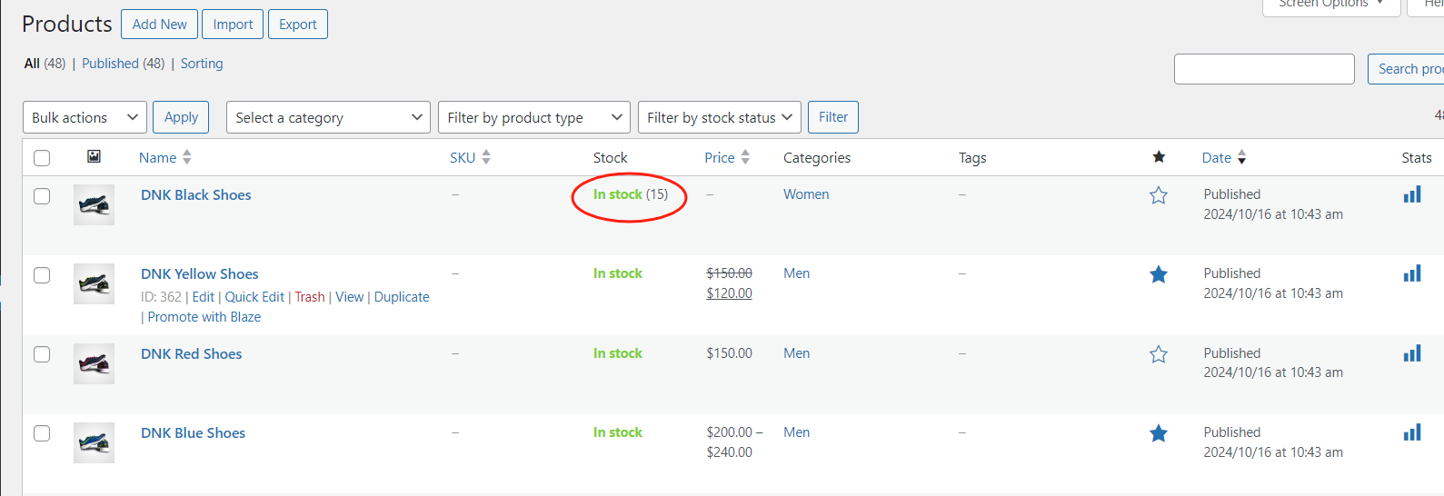Image resolution: width=1444 pixels, height=496 pixels.
Task: Open the Bulk actions dropdown
Action: tap(84, 117)
